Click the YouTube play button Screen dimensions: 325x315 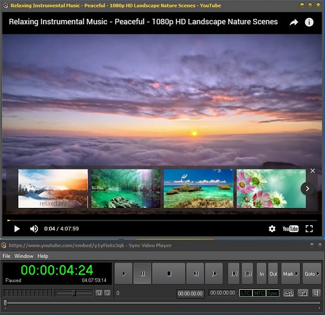coord(17,229)
